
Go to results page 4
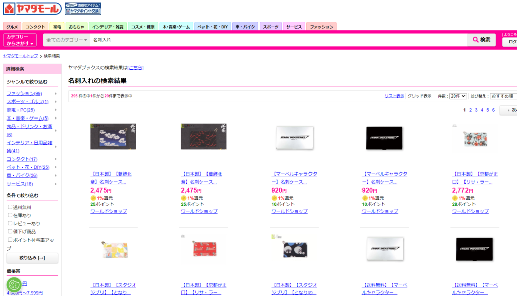click(482, 110)
